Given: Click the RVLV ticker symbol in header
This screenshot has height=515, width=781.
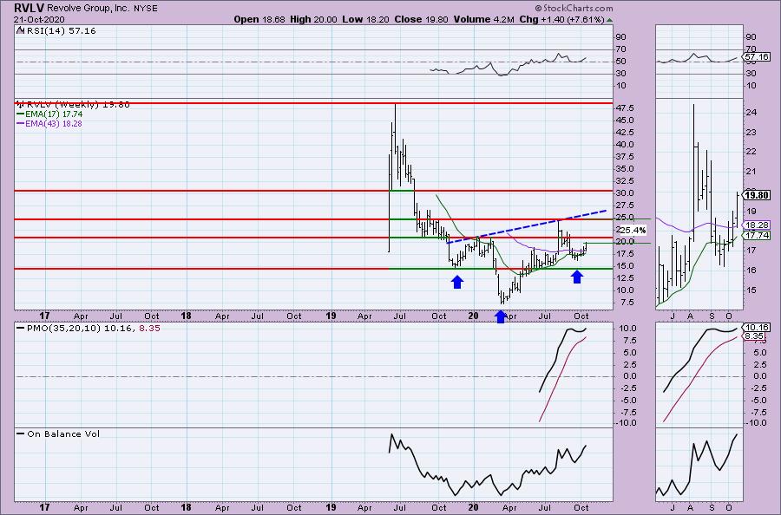Looking at the screenshot, I should tap(29, 9).
